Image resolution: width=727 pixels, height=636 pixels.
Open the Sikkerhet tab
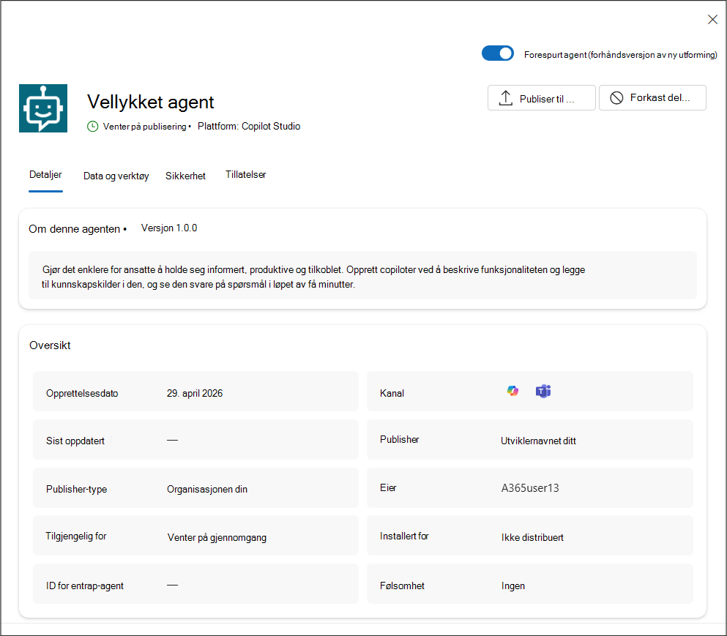tap(185, 176)
